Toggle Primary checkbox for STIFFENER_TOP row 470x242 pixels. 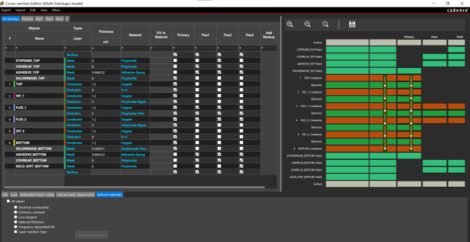[175, 61]
